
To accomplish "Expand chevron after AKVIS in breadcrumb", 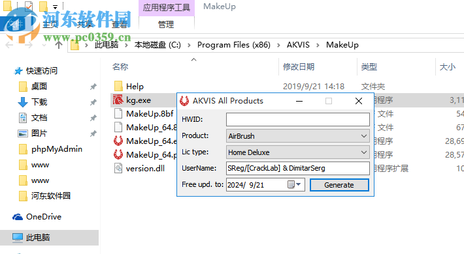I will pos(318,45).
